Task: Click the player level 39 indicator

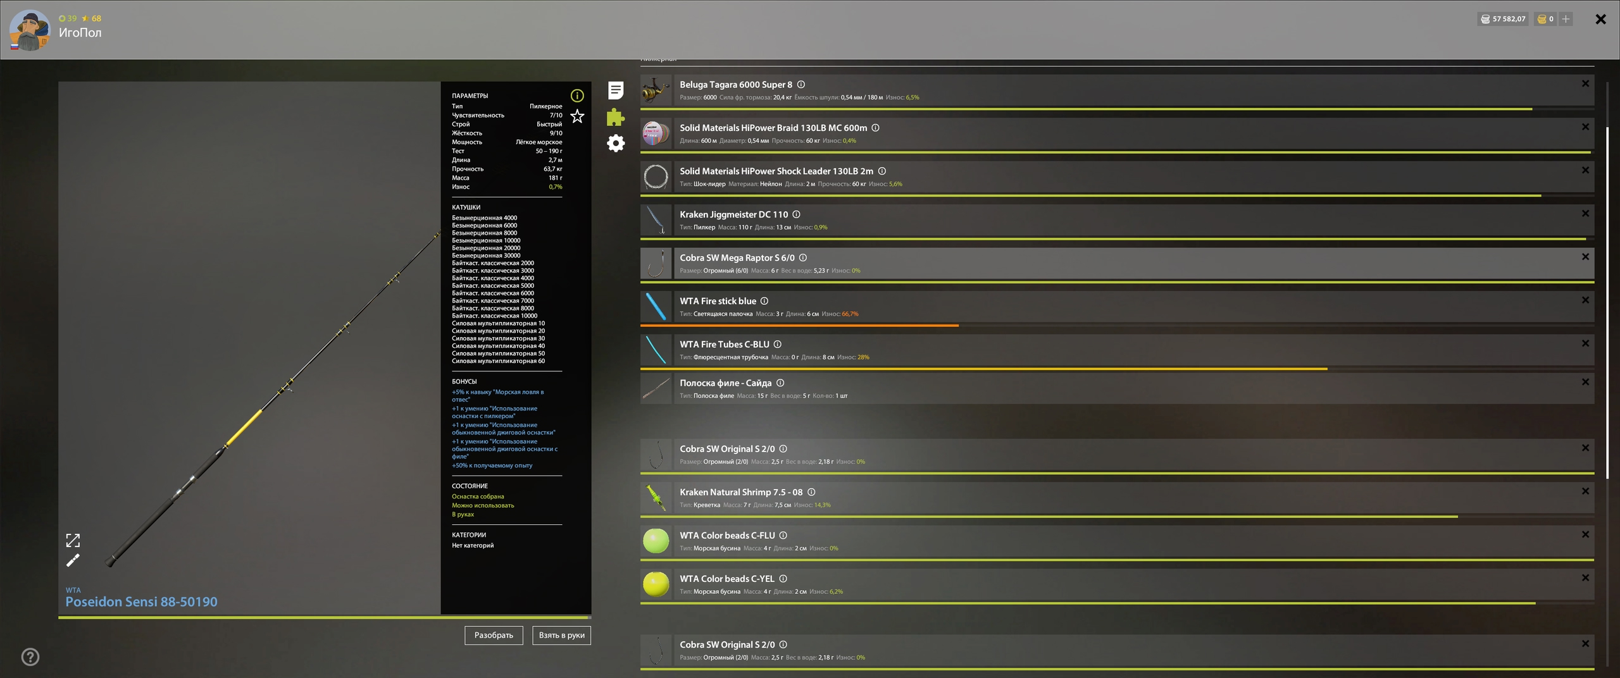Action: point(68,18)
